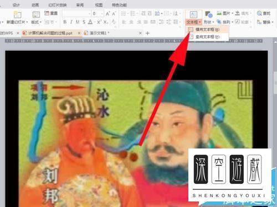Open the 幻灯片放映 ribbon tab
277x207 pixels.
[x=57, y=5]
